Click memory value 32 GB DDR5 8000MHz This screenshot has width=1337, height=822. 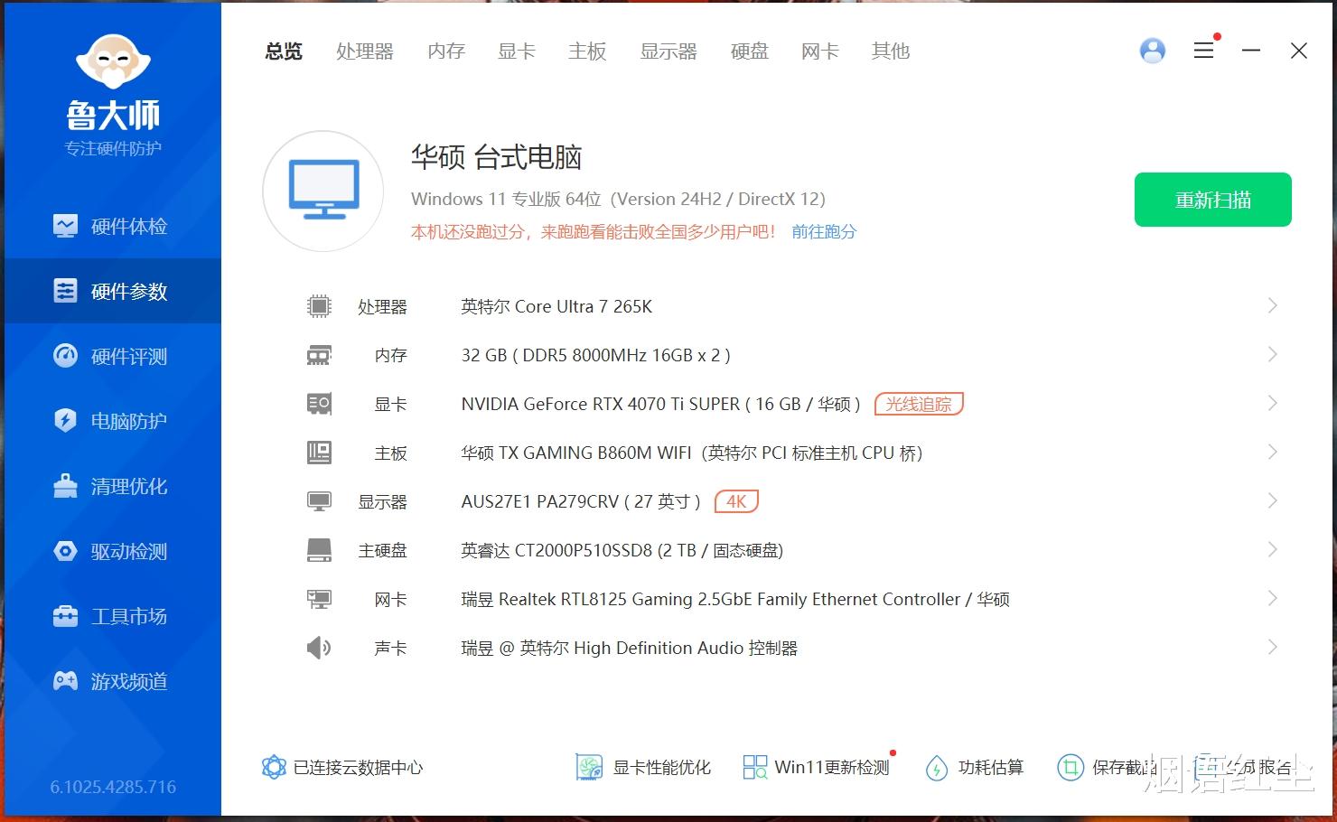(x=596, y=355)
